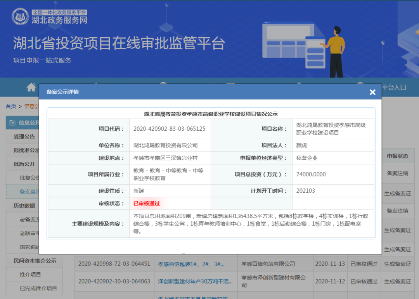
Task: Open 推介项目 in the sidebar
Action: [30, 275]
